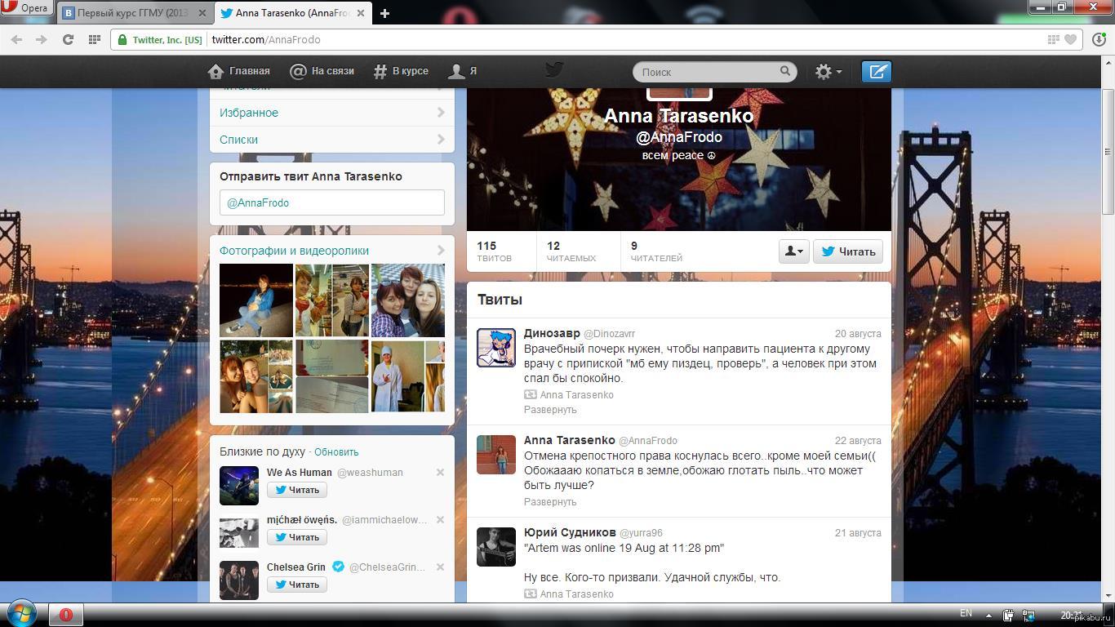Open the На связи section
This screenshot has width=1115, height=627.
[322, 71]
